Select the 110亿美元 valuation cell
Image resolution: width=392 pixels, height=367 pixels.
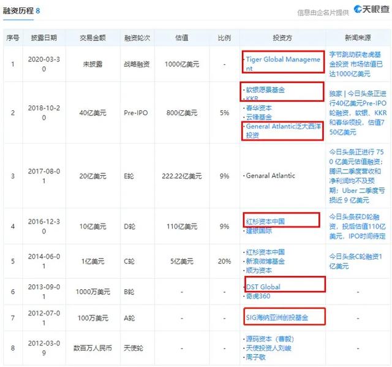182,227
